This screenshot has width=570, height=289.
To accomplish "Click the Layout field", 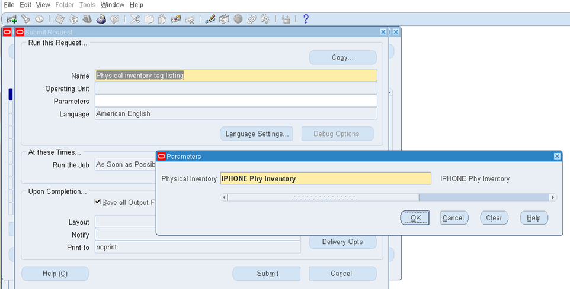I will 126,222.
